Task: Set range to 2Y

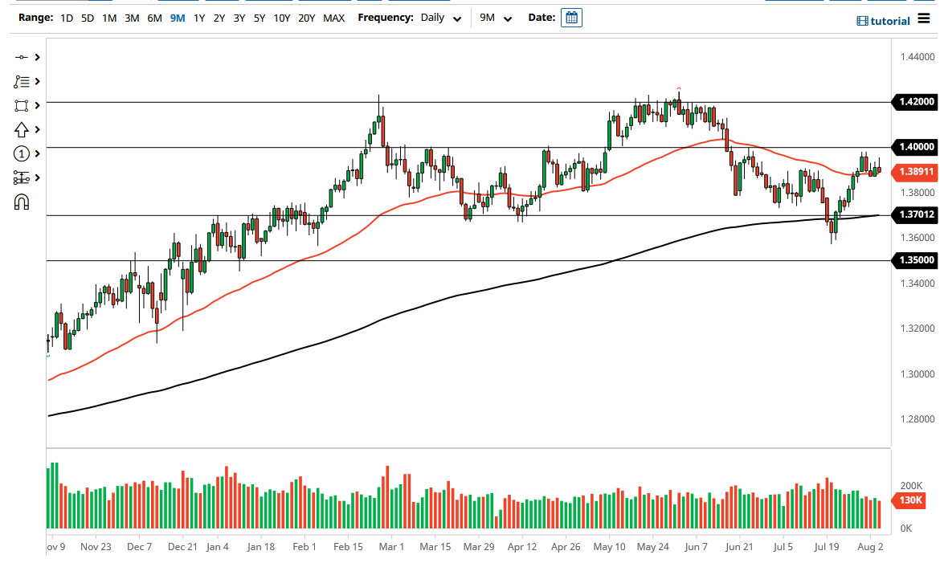Action: click(x=219, y=18)
